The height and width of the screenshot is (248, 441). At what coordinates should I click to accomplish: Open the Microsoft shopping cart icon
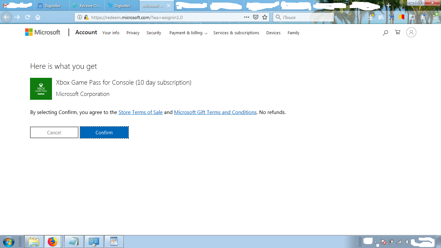pyautogui.click(x=398, y=32)
